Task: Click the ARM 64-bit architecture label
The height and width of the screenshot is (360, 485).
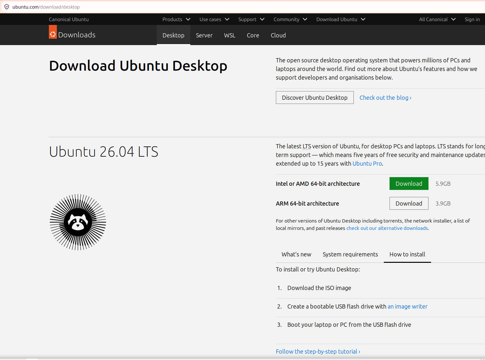Action: click(x=307, y=203)
